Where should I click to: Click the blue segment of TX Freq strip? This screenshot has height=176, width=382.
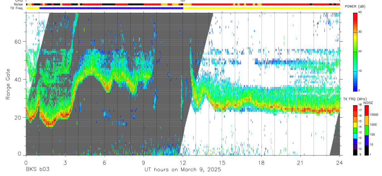111,8
